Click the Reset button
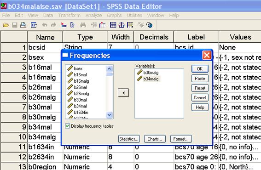The width and height of the screenshot is (261, 170). point(200,88)
